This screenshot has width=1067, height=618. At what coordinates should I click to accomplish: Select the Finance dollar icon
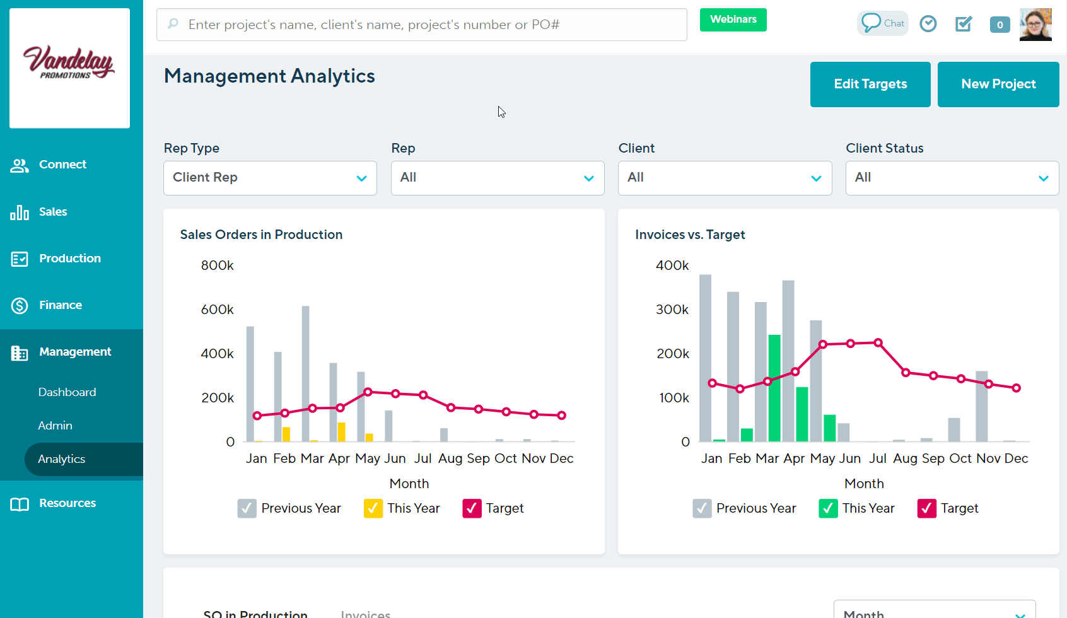pos(20,305)
